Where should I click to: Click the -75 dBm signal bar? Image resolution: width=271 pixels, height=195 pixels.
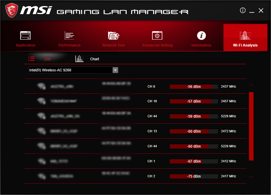coord(194,176)
